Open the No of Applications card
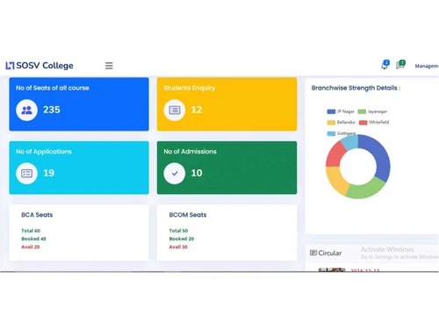This screenshot has width=439, height=329. 79,168
